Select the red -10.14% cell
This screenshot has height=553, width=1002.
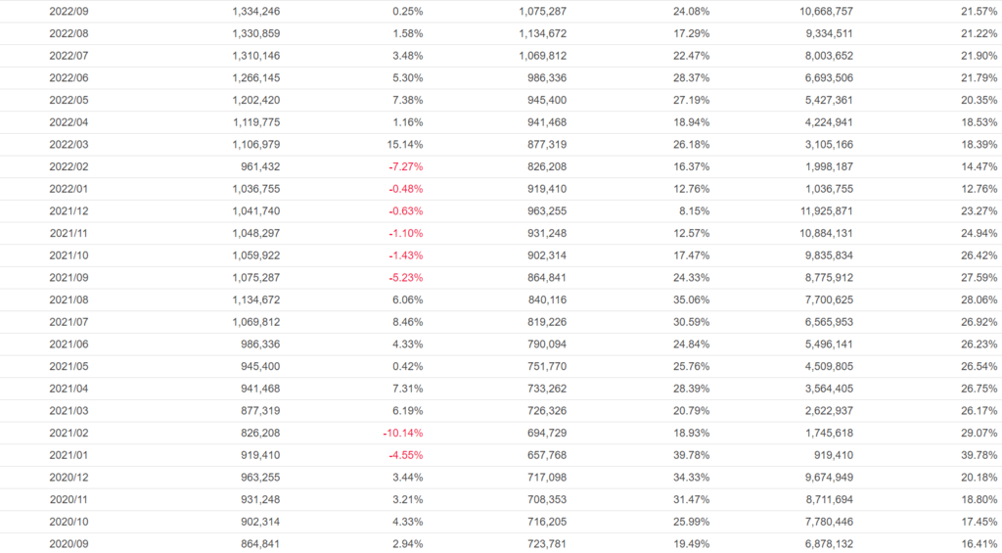[402, 433]
